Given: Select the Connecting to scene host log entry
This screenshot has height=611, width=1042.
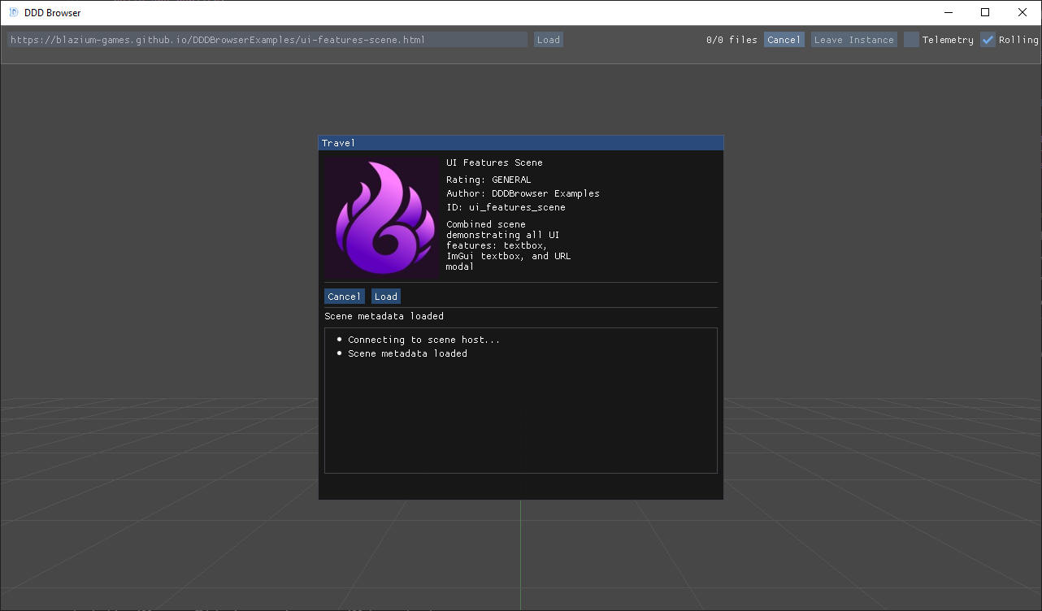Looking at the screenshot, I should [x=423, y=339].
